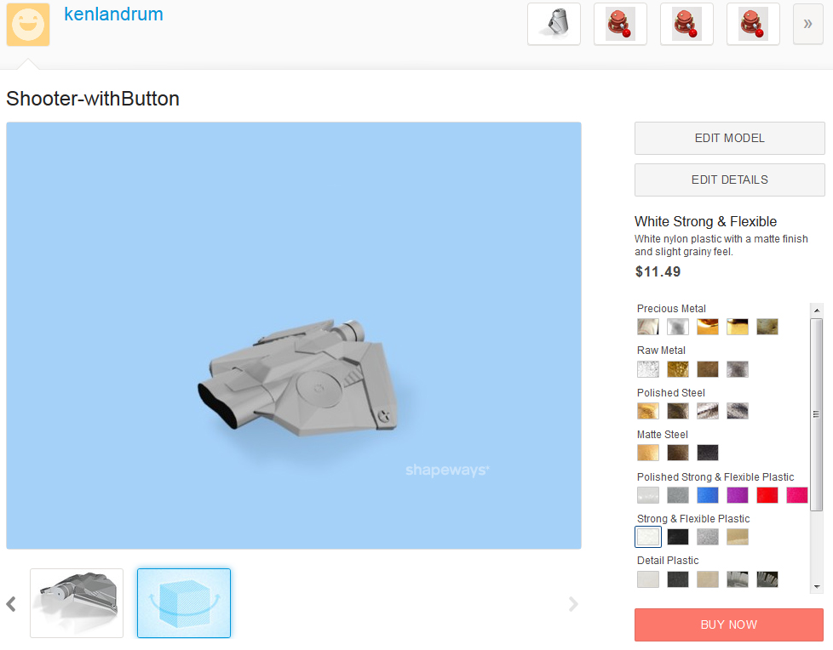Select first Raw Metal white-speckled swatch
The image size is (833, 650).
(648, 368)
